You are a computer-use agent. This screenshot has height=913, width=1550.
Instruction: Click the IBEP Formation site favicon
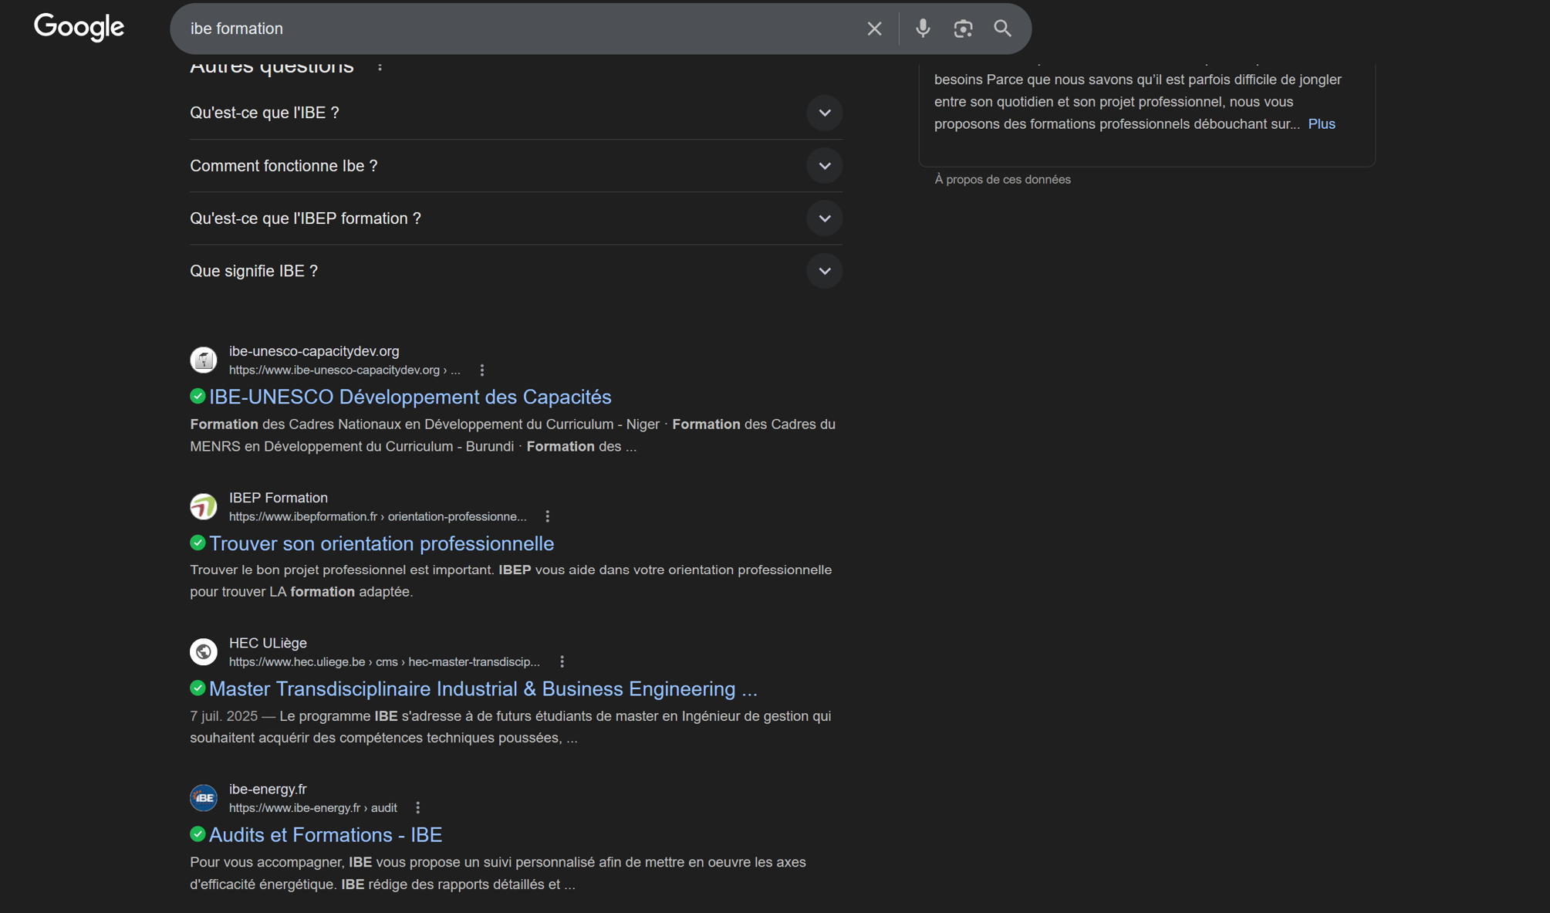coord(204,506)
